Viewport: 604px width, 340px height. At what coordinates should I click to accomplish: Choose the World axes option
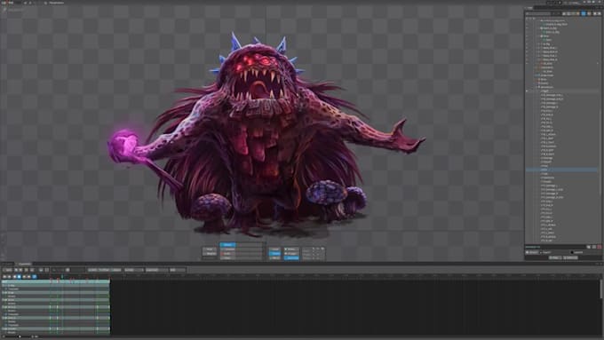pos(274,258)
